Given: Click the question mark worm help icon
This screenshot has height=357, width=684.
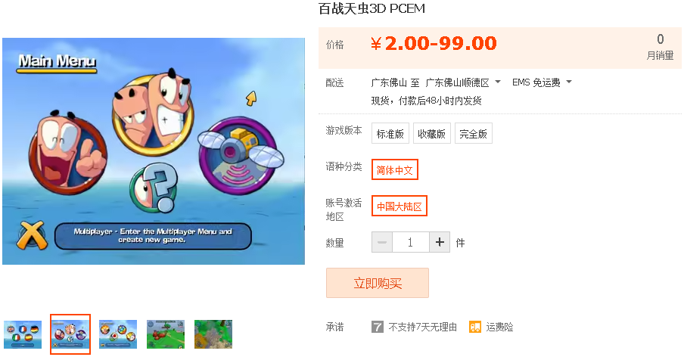Looking at the screenshot, I should coord(154,188).
